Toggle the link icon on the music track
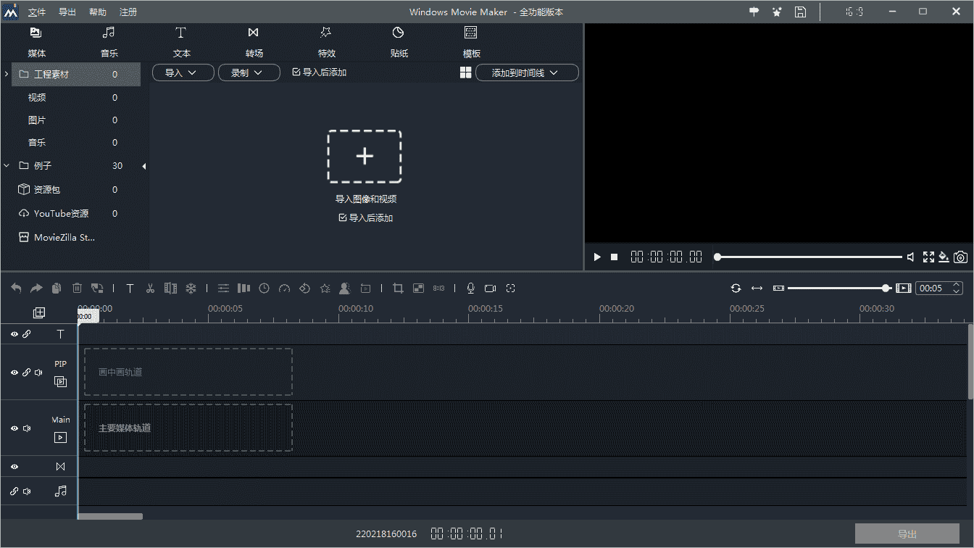Viewport: 974px width, 548px height. 14,491
